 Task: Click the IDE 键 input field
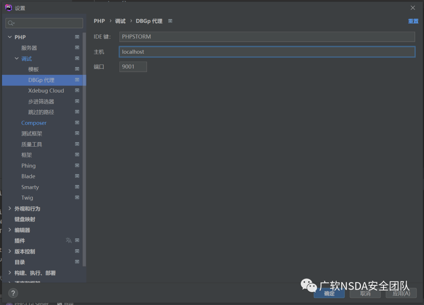[x=267, y=37]
